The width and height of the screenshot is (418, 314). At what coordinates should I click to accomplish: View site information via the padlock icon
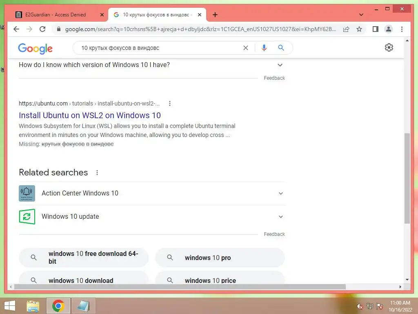tap(59, 29)
